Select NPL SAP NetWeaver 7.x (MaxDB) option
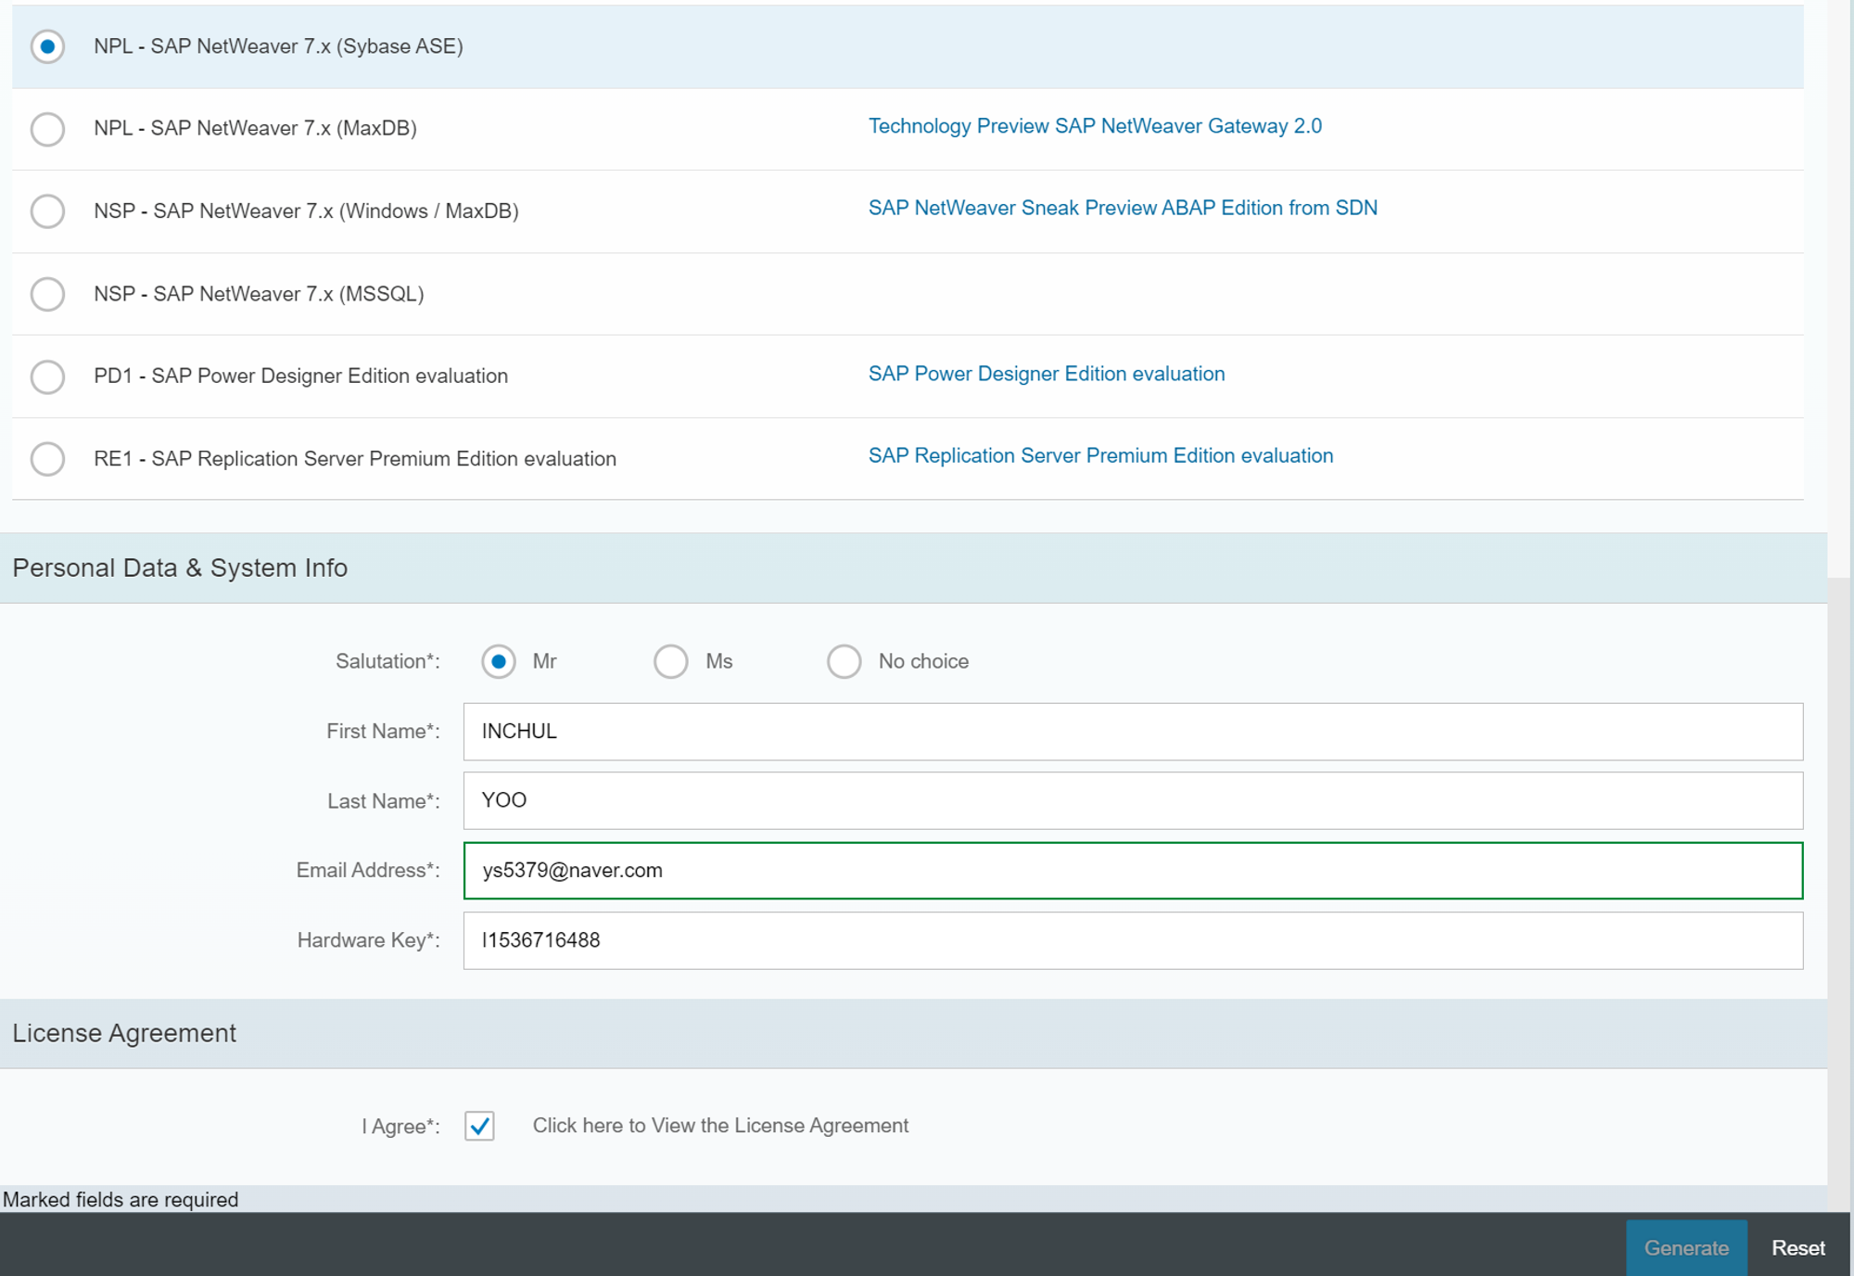The image size is (1854, 1276). pyautogui.click(x=47, y=129)
